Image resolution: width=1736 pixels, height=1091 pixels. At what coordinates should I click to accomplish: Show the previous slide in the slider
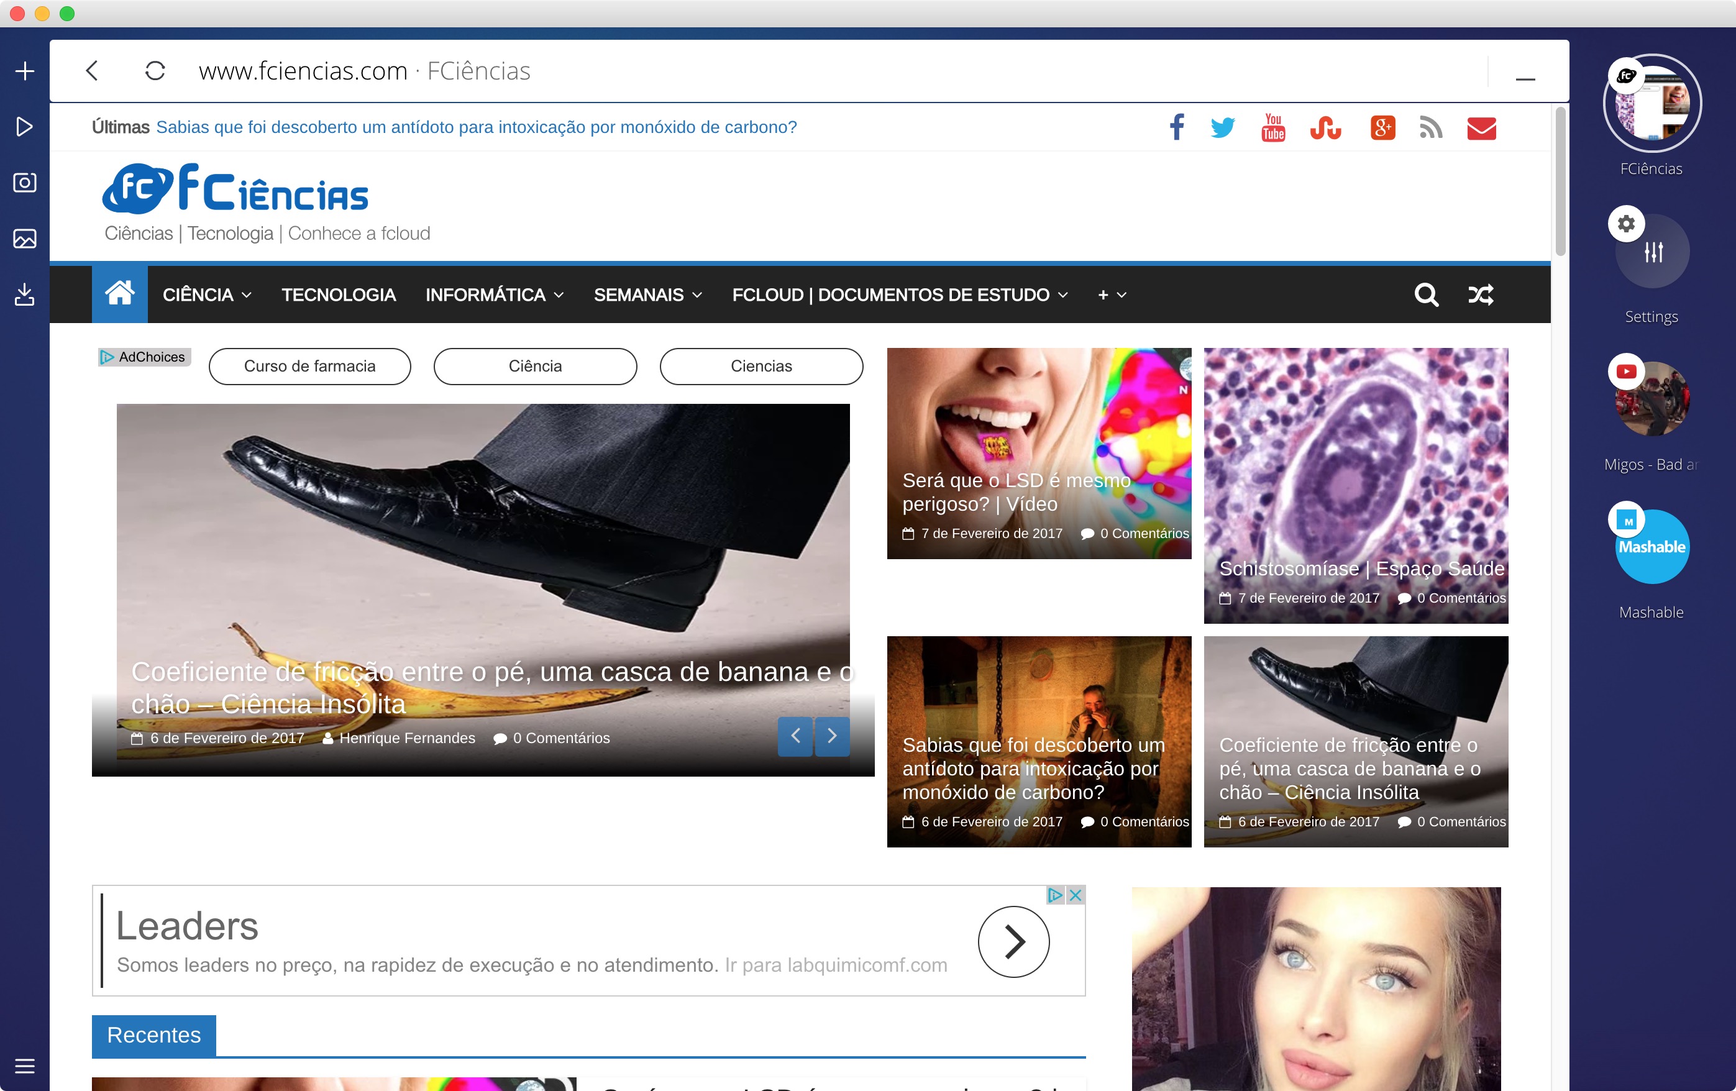[795, 736]
